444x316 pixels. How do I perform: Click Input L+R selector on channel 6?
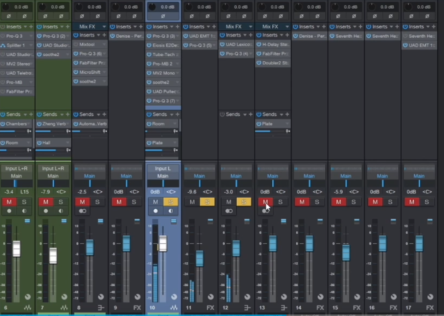[16, 168]
